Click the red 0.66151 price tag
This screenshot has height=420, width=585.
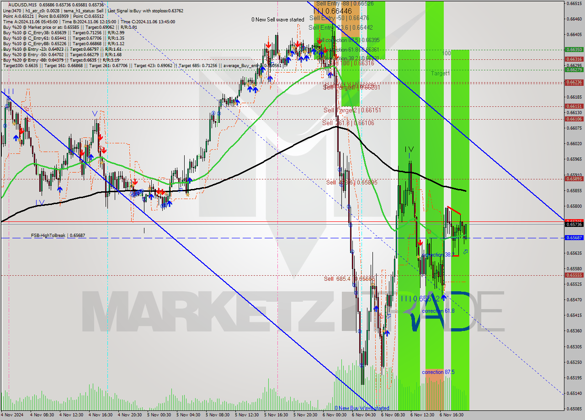(x=574, y=106)
